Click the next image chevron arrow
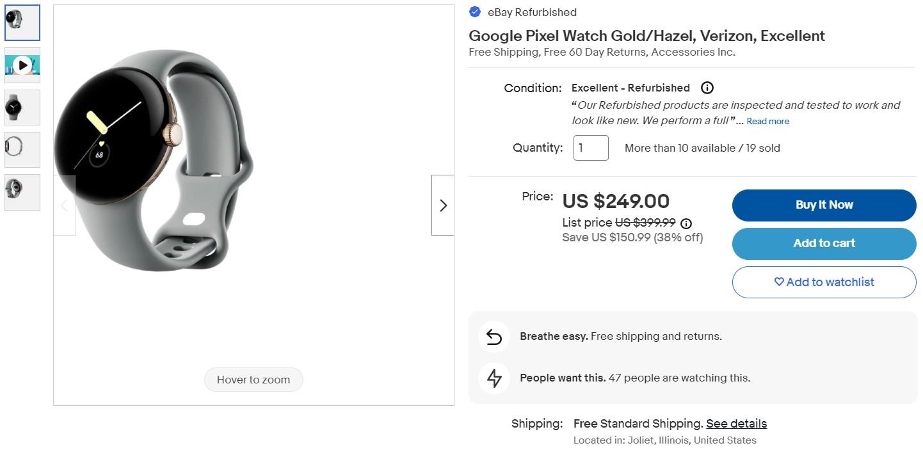 click(442, 205)
